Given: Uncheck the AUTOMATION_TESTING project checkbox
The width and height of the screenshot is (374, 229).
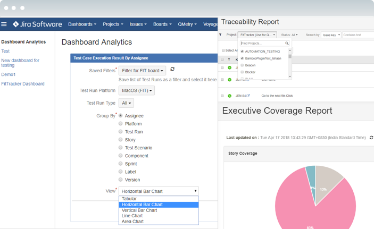Looking at the screenshot, I should click(x=242, y=52).
